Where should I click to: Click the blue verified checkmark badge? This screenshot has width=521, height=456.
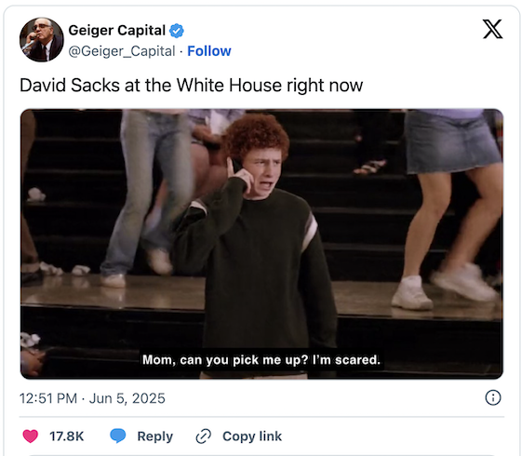177,31
